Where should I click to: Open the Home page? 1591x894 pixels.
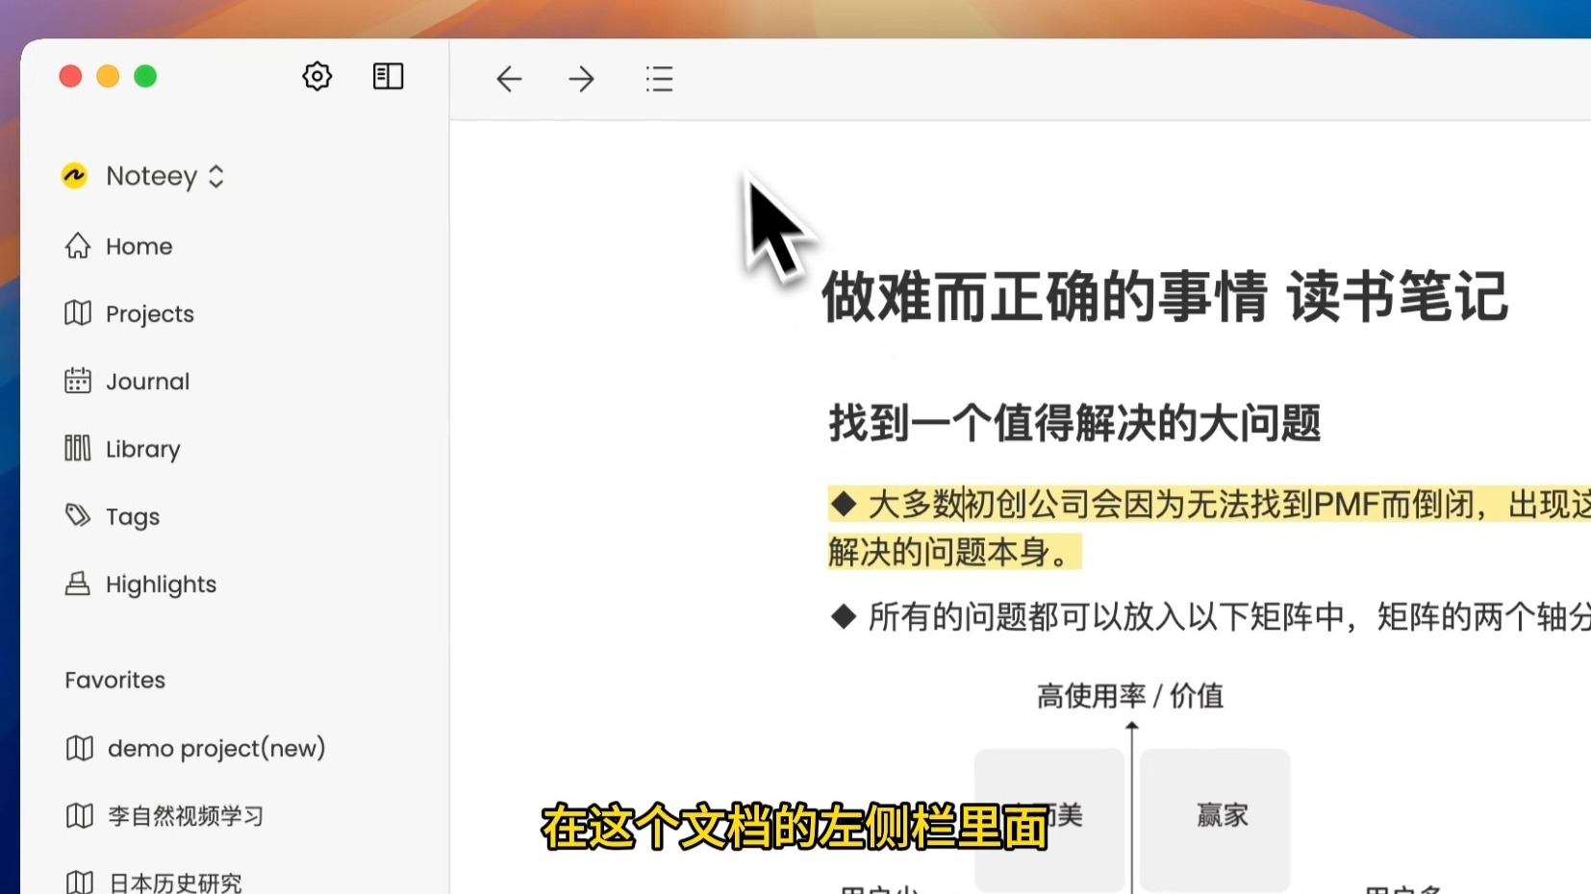tap(139, 246)
